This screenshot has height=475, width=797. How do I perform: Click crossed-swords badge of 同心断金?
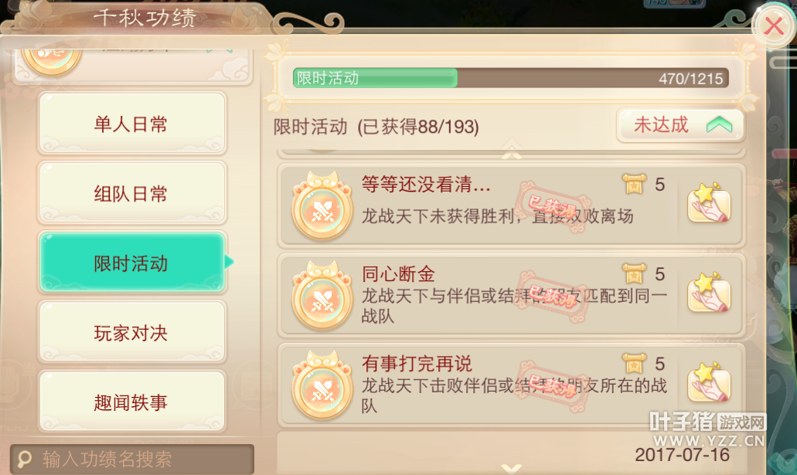[x=322, y=296]
